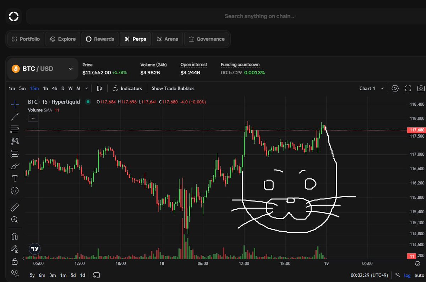Select the brush drawing tool
This screenshot has width=426, height=282.
15,166
